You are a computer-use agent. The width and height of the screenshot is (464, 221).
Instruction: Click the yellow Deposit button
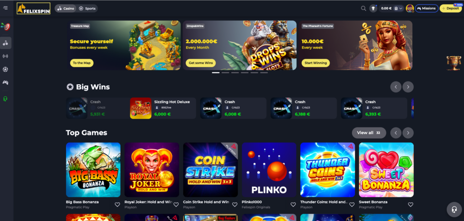pyautogui.click(x=450, y=8)
